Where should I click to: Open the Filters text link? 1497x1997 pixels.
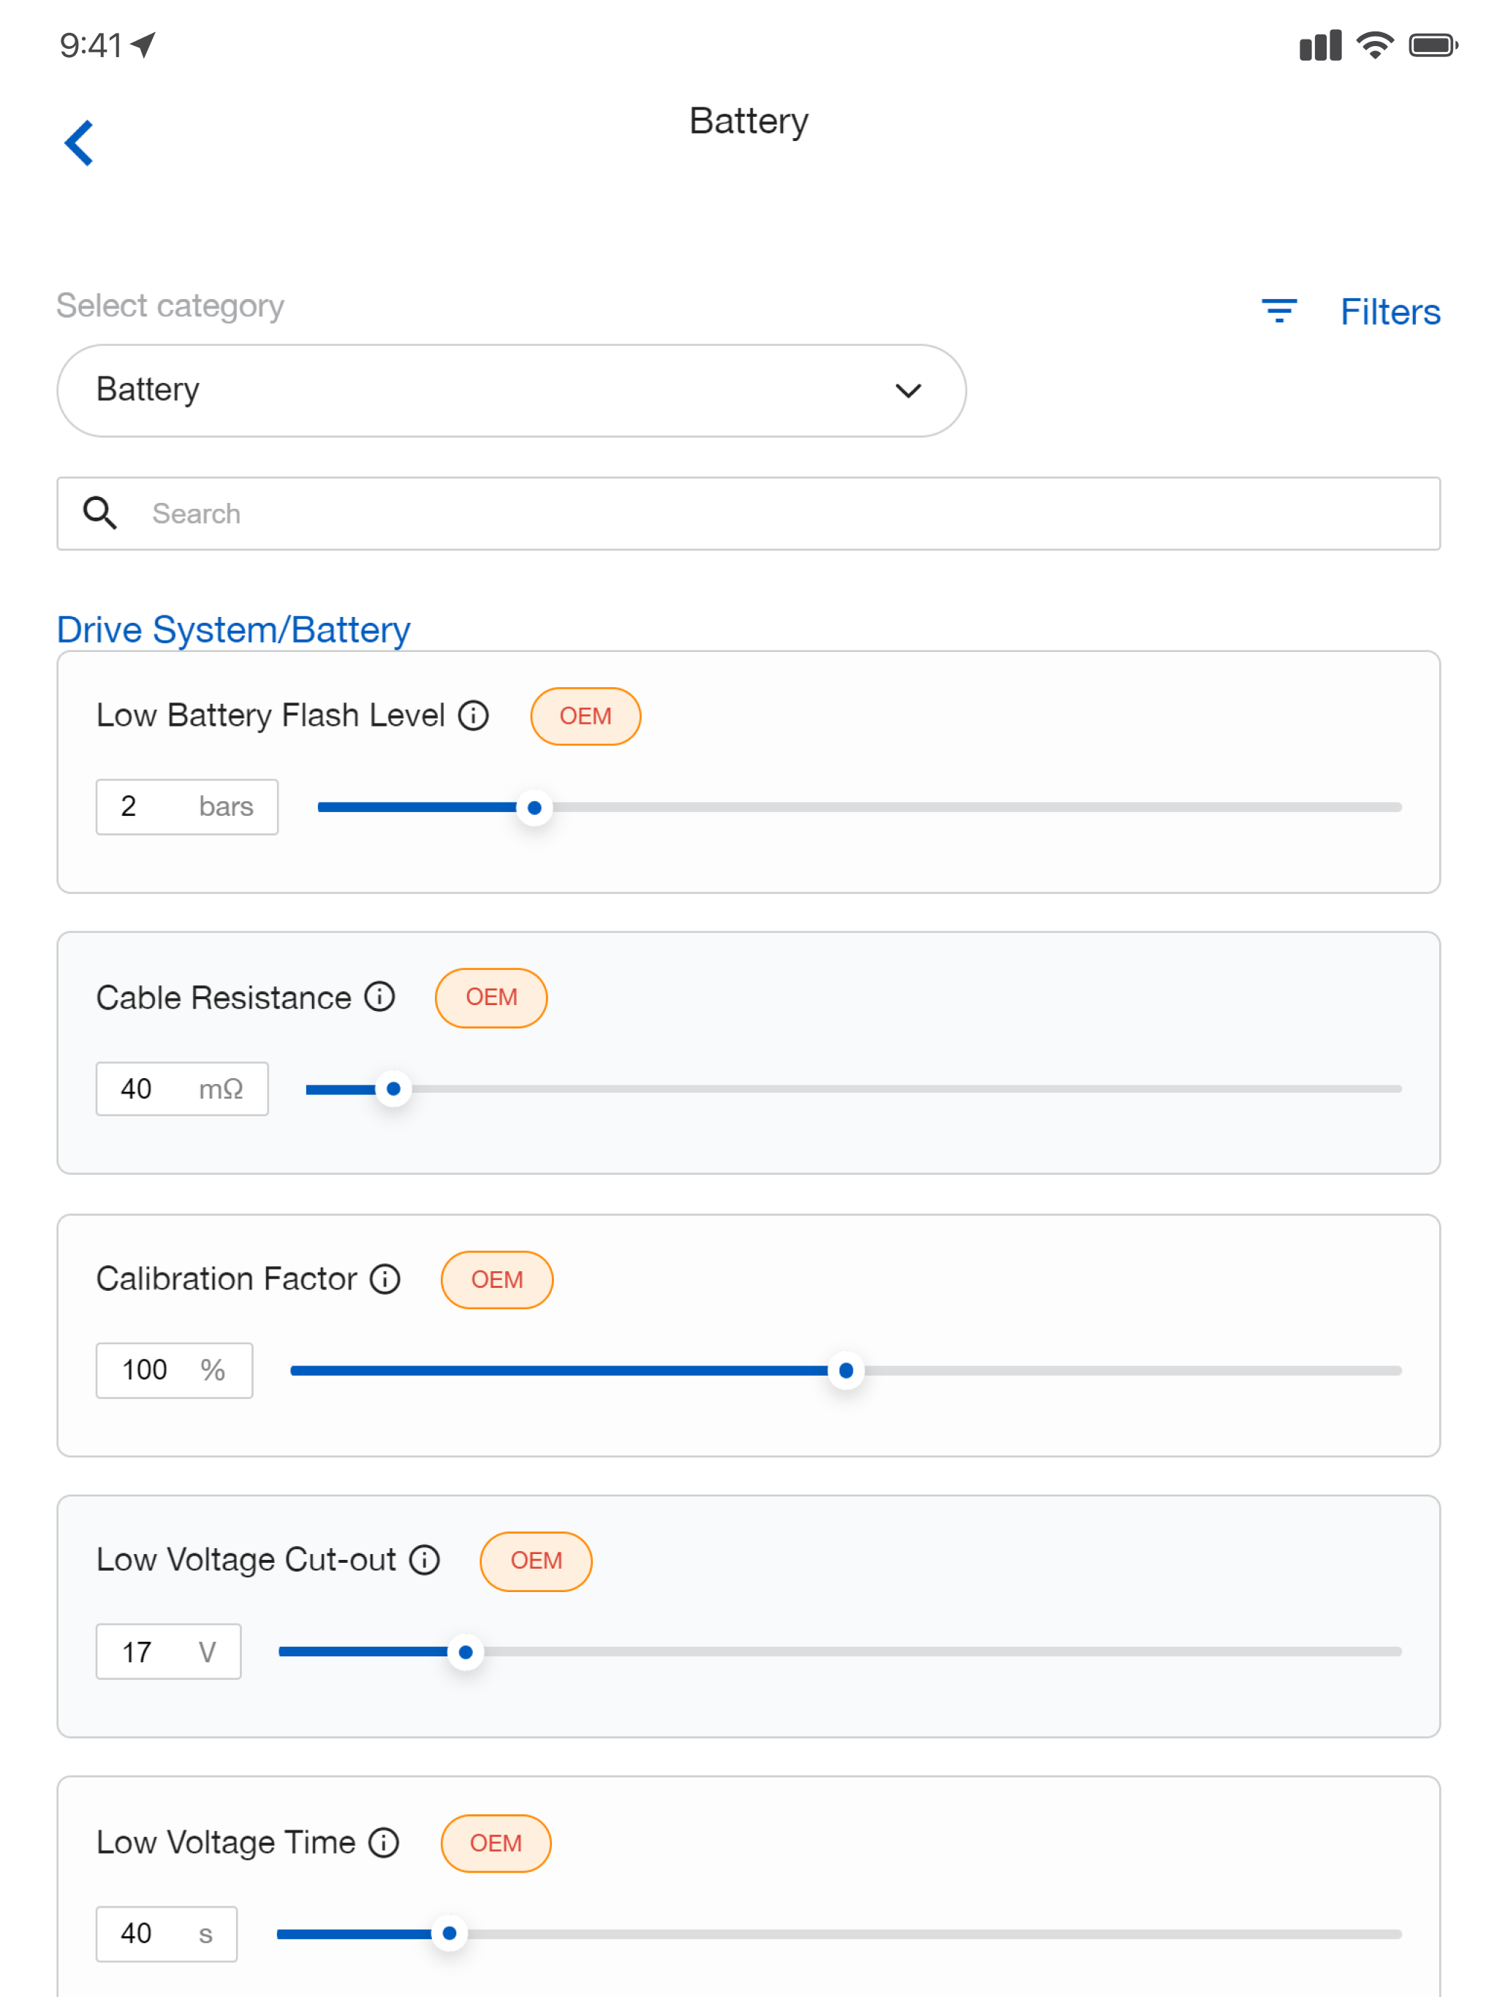pyautogui.click(x=1390, y=311)
